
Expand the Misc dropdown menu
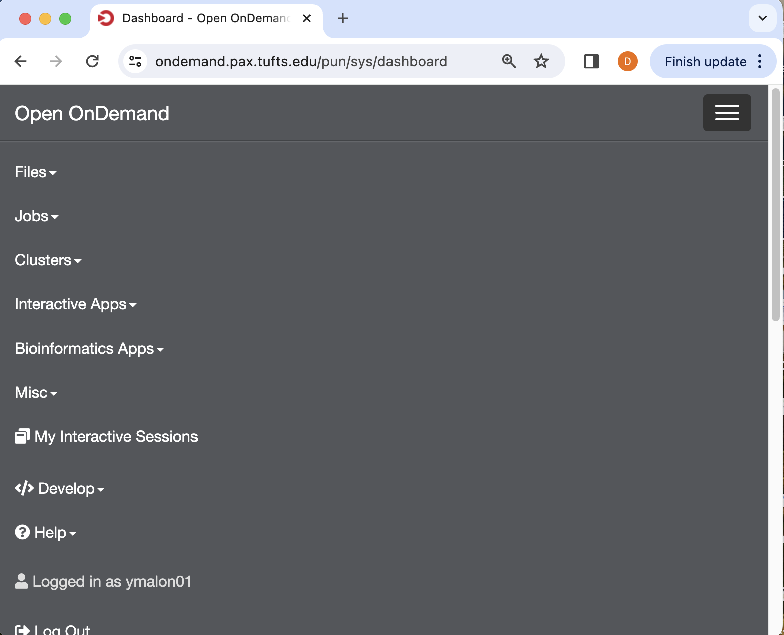click(x=36, y=393)
